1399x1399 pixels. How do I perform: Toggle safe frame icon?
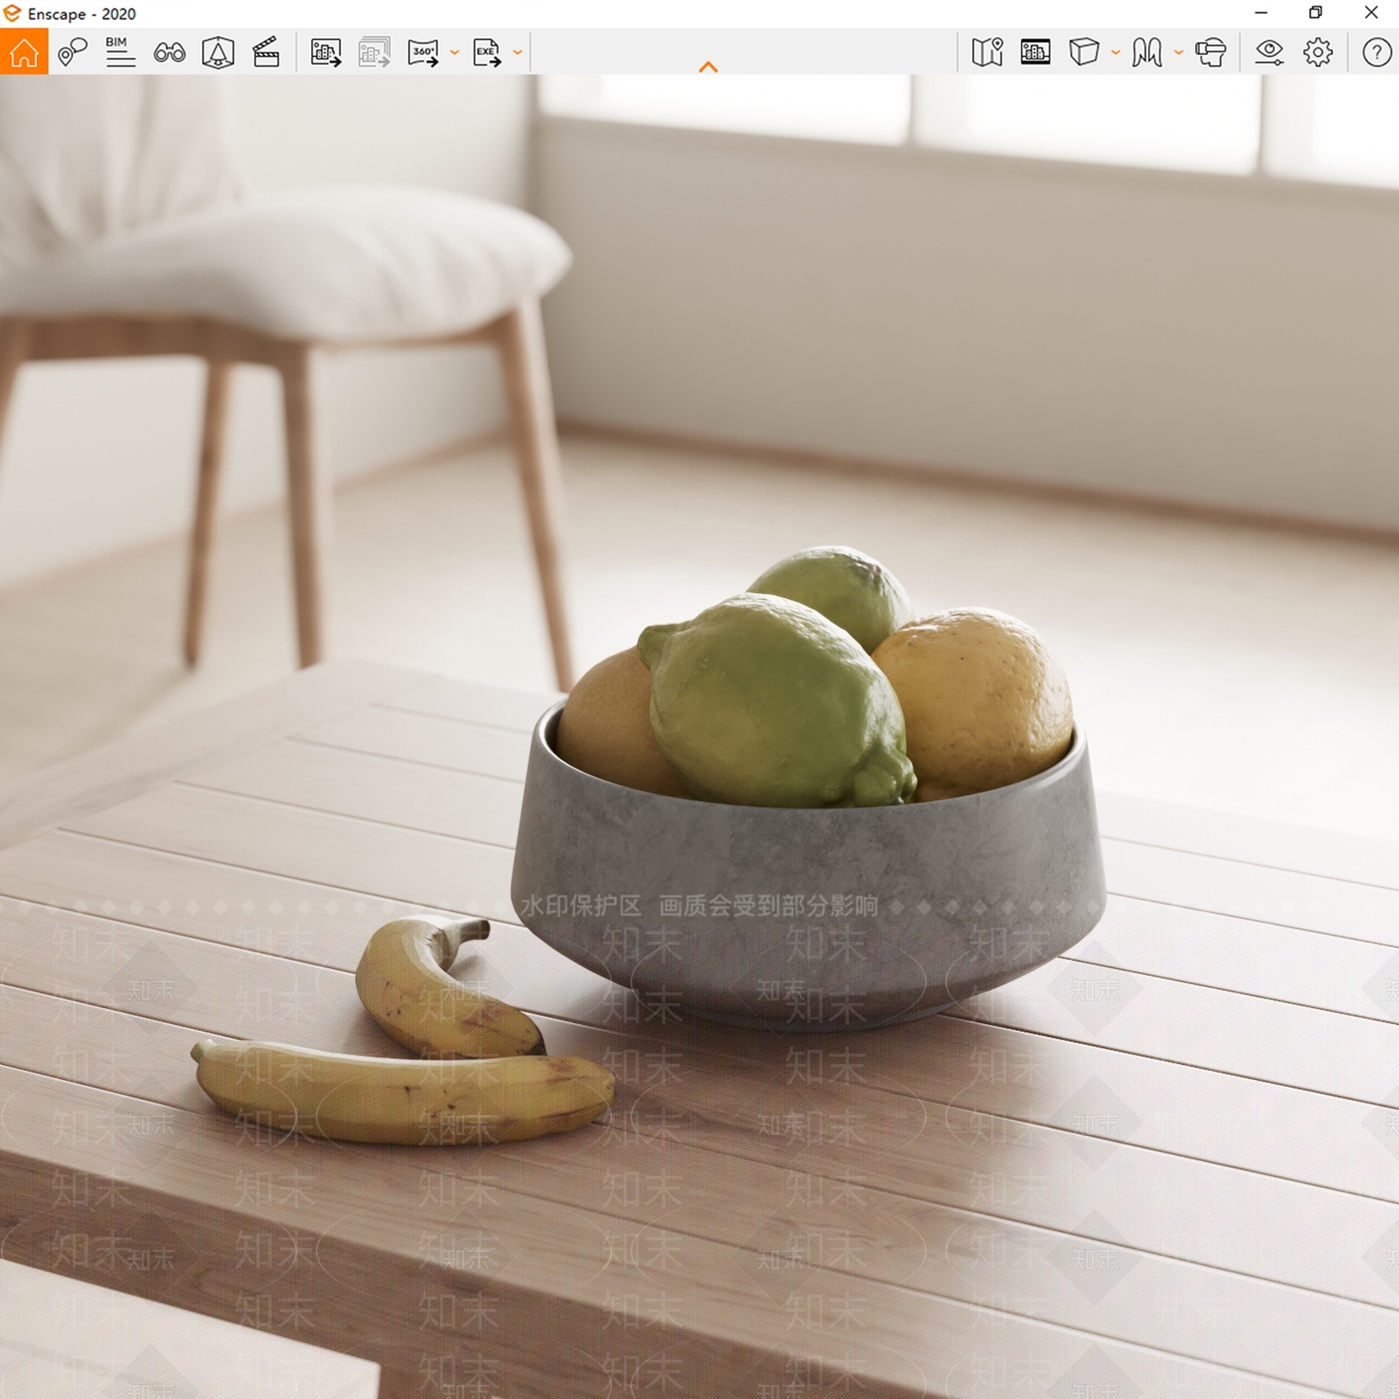click(218, 52)
